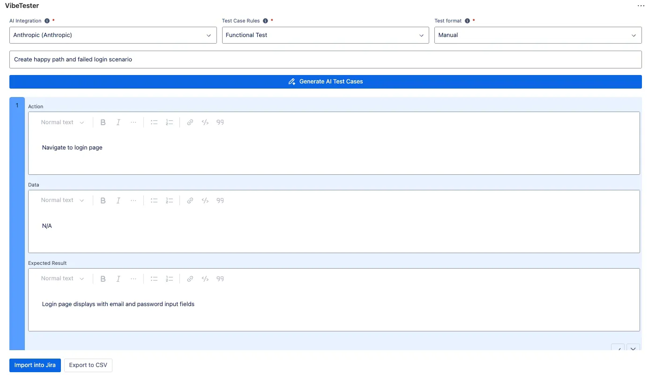Image resolution: width=656 pixels, height=375 pixels.
Task: Add a link in the Data editor
Action: [190, 200]
